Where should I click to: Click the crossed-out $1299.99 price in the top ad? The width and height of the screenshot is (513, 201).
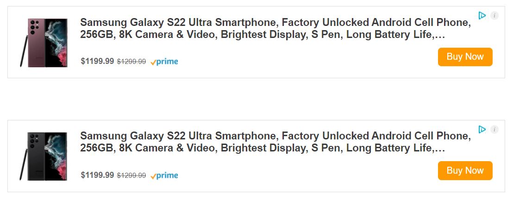[x=131, y=62]
